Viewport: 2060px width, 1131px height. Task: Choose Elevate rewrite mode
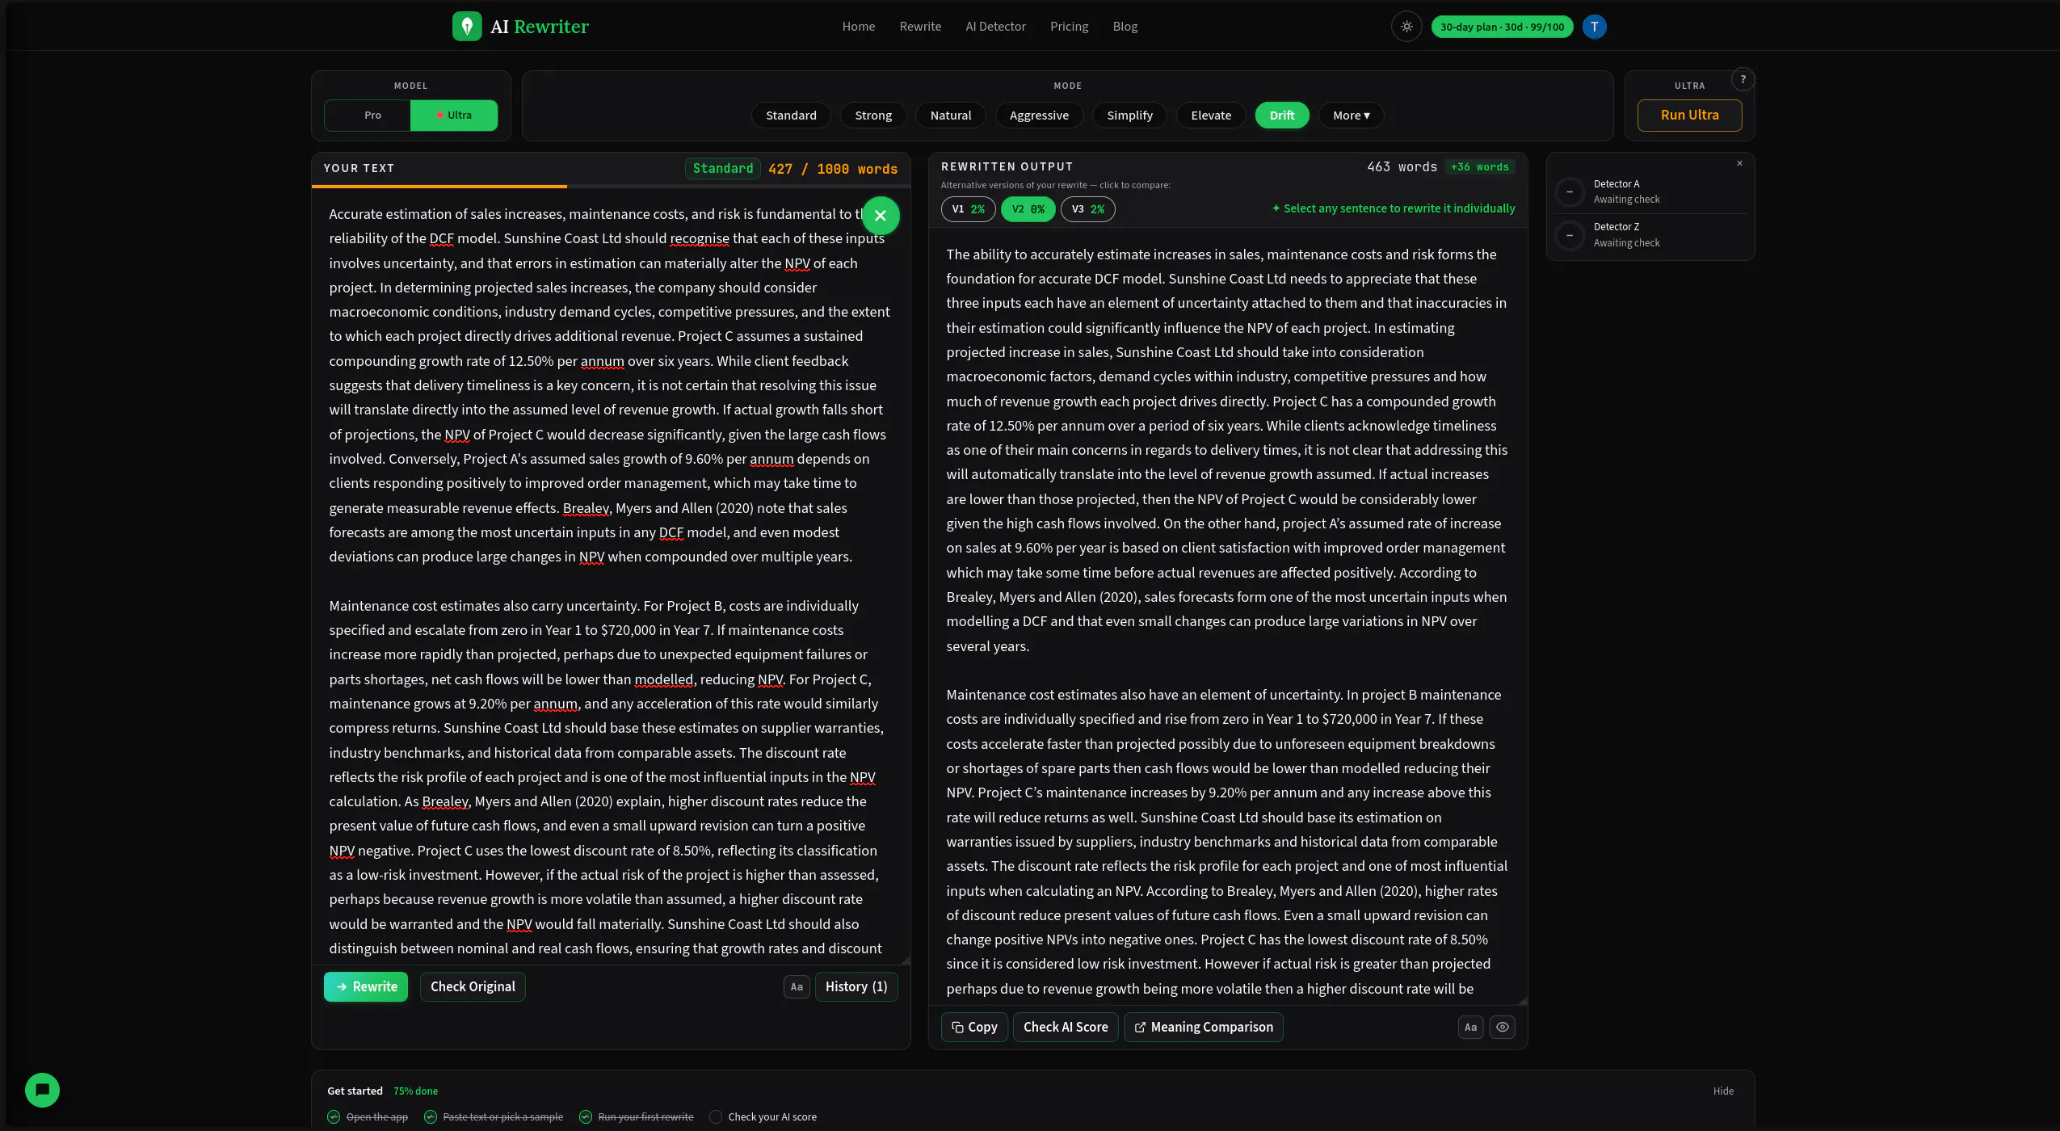[1211, 116]
